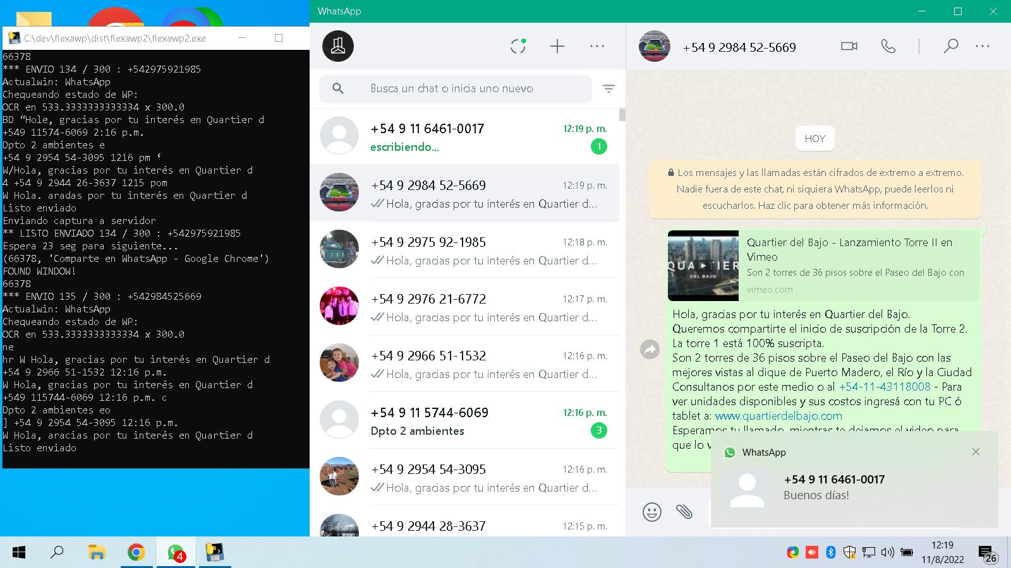Open Windows taskbar search
Screen dimensions: 1011x568
coord(57,553)
